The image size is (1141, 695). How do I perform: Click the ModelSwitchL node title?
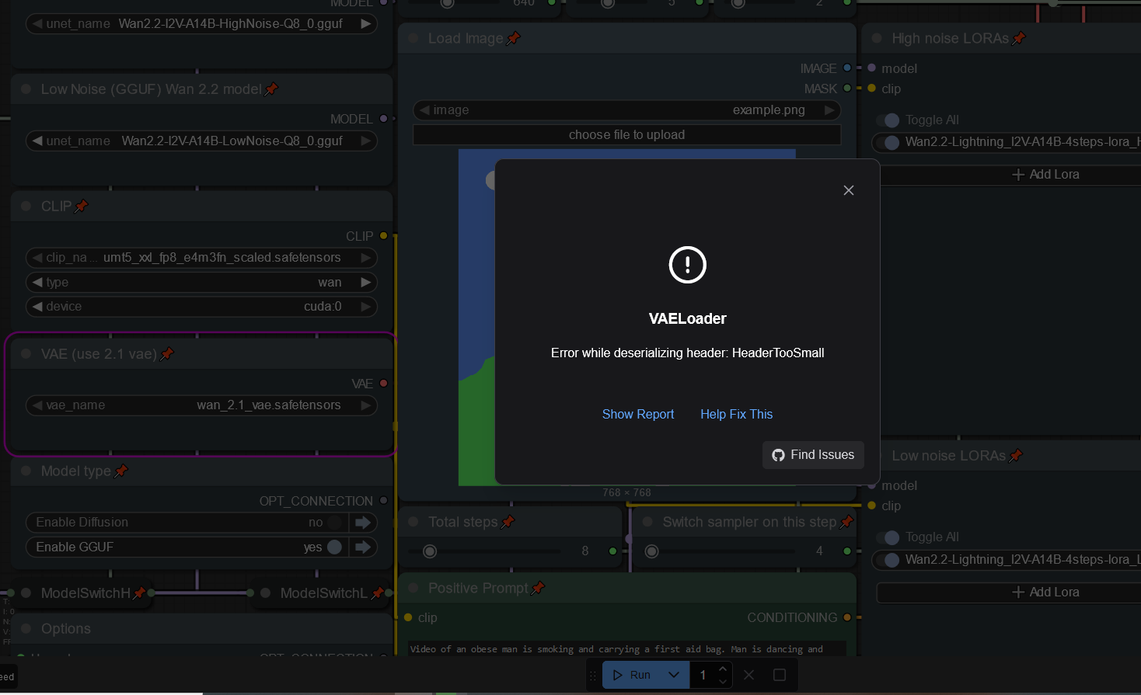(323, 592)
